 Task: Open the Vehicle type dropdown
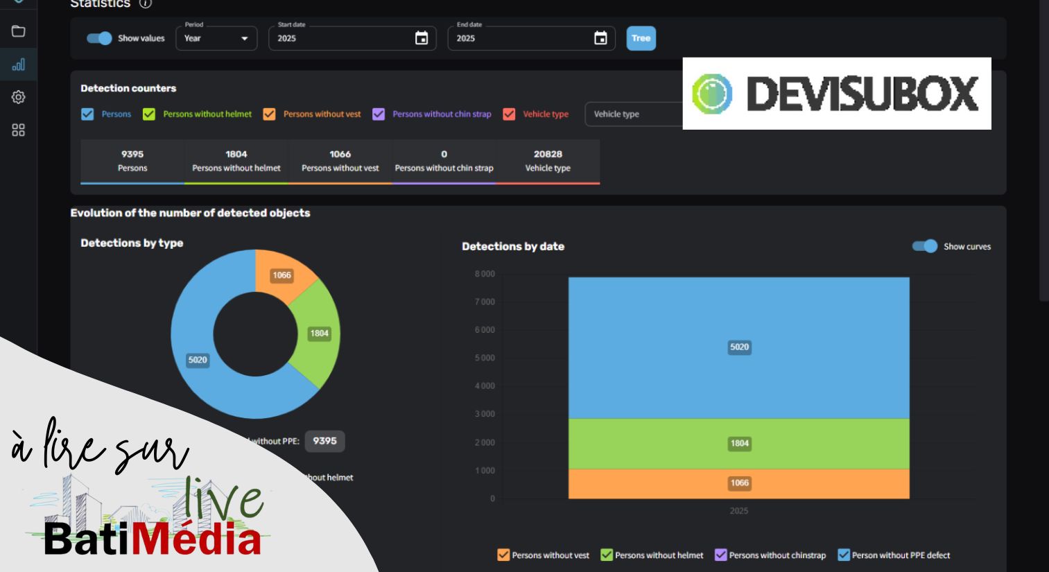pyautogui.click(x=634, y=114)
